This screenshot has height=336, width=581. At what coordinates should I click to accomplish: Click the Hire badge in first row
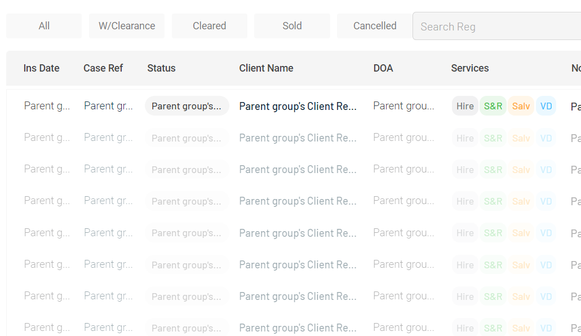(x=465, y=106)
